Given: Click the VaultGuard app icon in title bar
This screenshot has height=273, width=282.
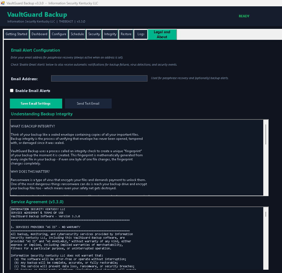Looking at the screenshot, I should [3, 3].
